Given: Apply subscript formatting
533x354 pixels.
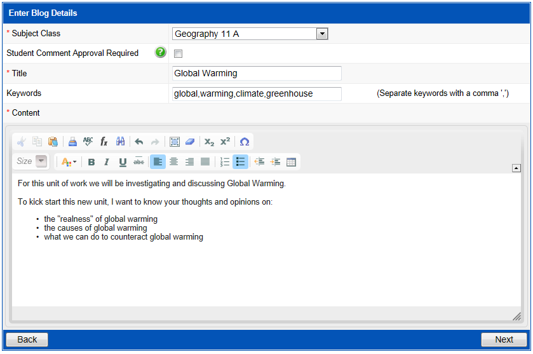Looking at the screenshot, I should click(x=209, y=142).
